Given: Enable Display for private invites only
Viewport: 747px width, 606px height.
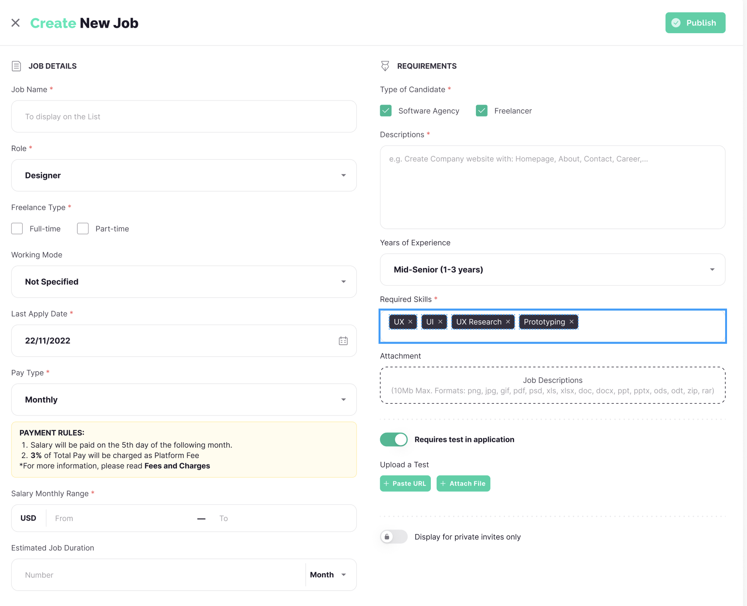Looking at the screenshot, I should pyautogui.click(x=394, y=537).
